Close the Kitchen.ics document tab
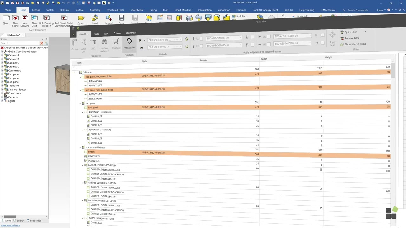This screenshot has width=406, height=228. 23,35
